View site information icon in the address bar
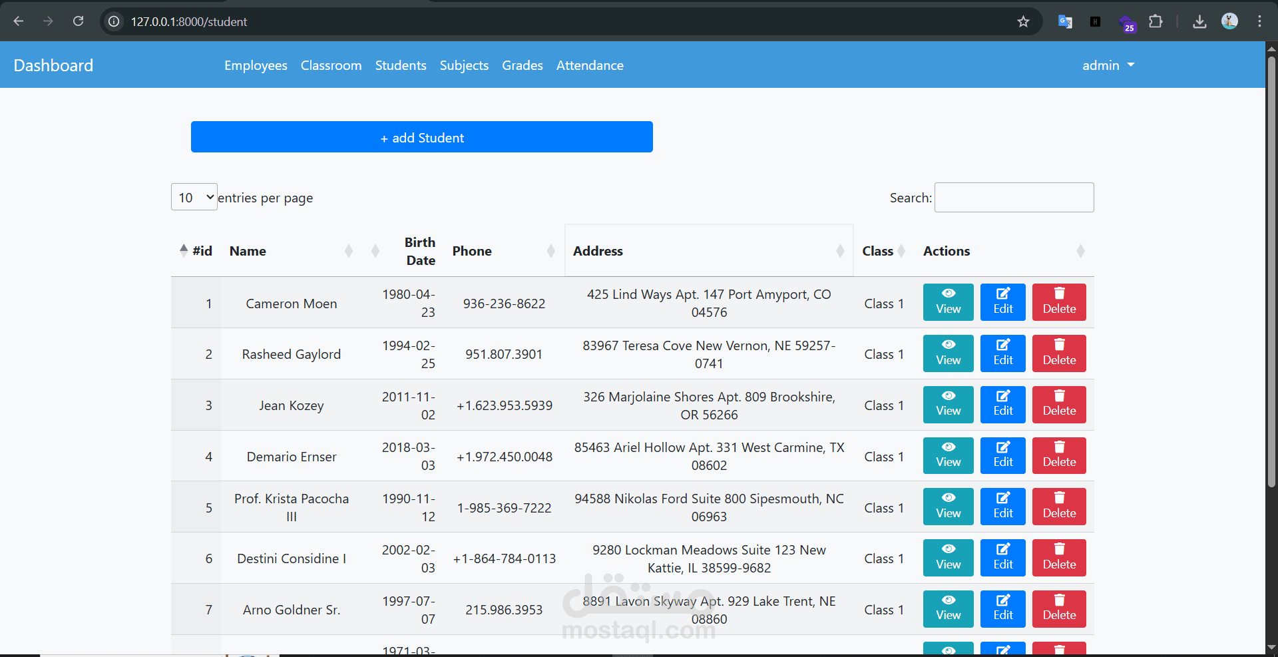Viewport: 1278px width, 657px height. 114,21
